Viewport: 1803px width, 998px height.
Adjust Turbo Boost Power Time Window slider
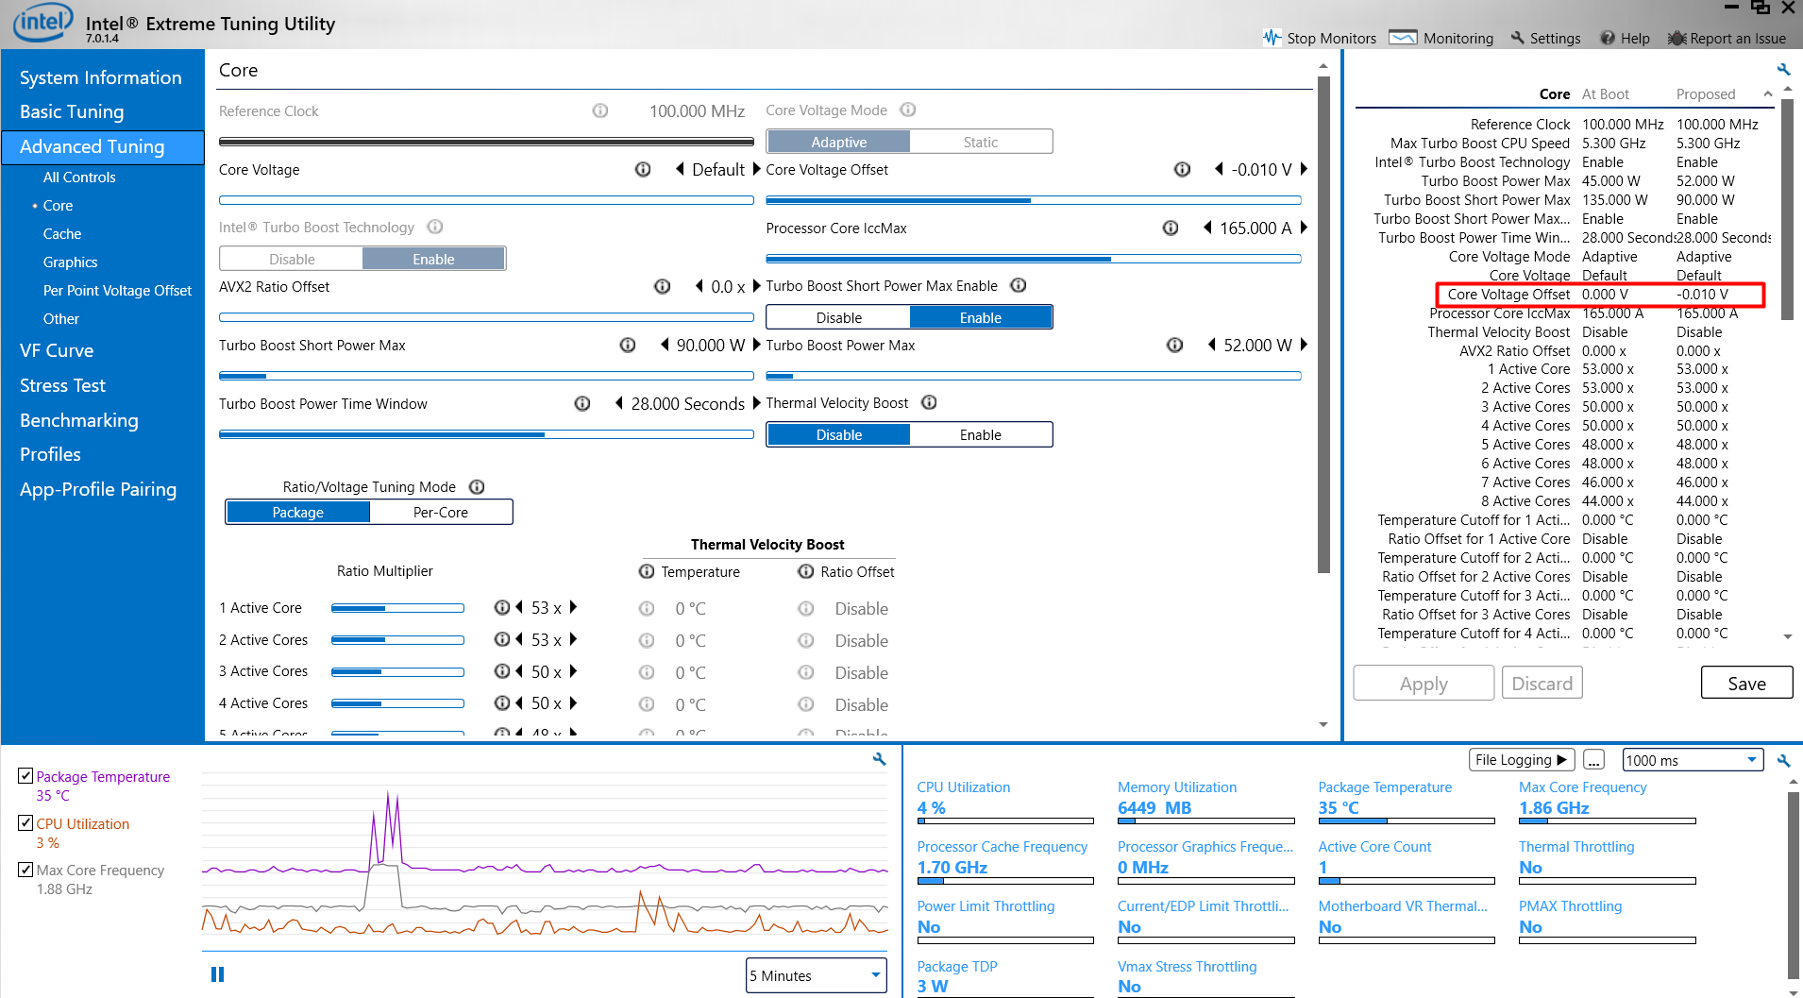[x=486, y=434]
